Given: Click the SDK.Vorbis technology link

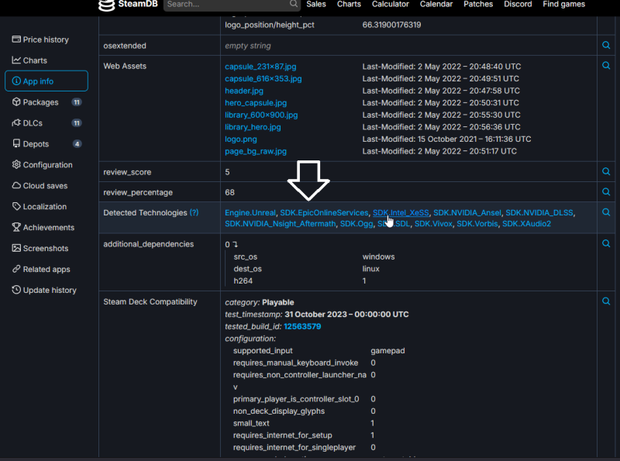Looking at the screenshot, I should pyautogui.click(x=477, y=224).
